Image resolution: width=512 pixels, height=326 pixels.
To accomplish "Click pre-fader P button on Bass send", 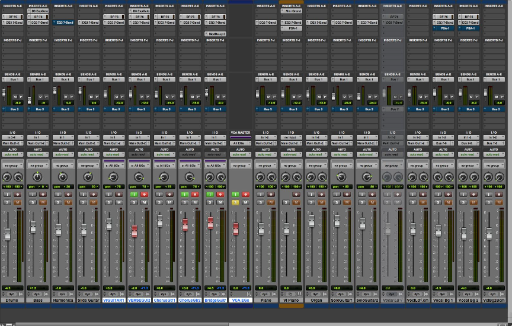I will click(46, 97).
